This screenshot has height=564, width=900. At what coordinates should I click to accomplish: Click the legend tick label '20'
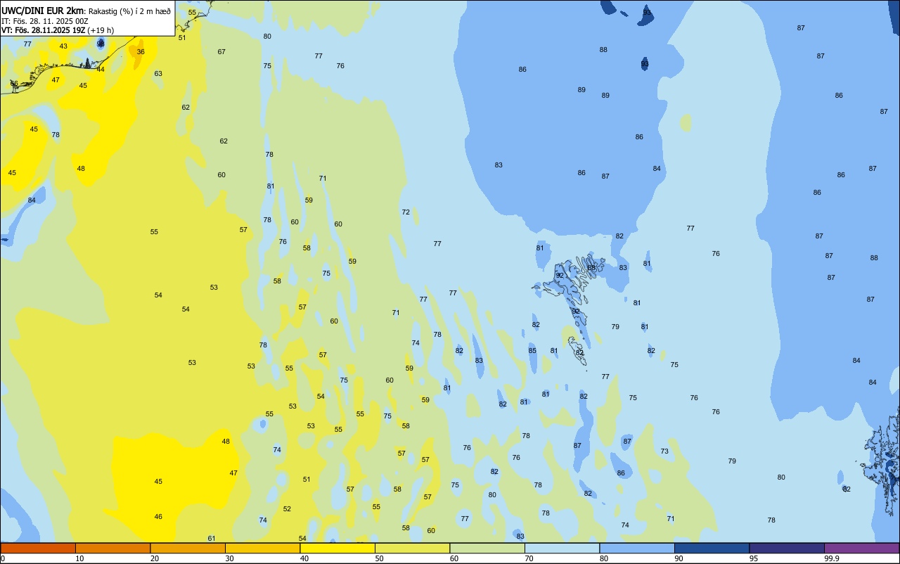click(x=154, y=558)
